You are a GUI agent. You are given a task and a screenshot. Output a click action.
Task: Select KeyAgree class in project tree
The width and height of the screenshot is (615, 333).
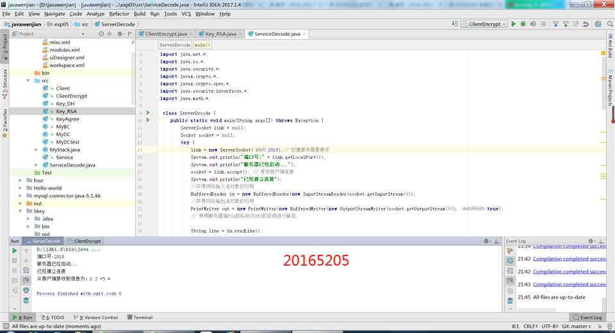(67, 119)
